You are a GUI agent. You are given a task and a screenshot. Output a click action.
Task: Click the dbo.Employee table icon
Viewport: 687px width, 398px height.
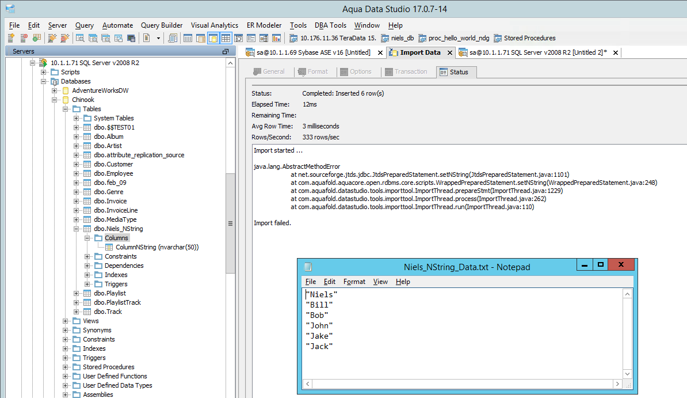click(87, 173)
